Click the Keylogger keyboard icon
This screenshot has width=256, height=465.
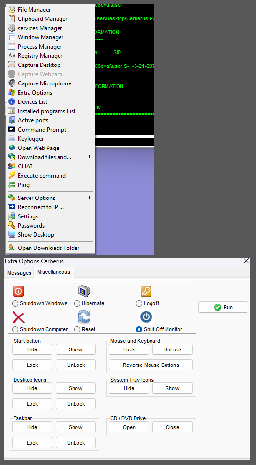(x=12, y=138)
